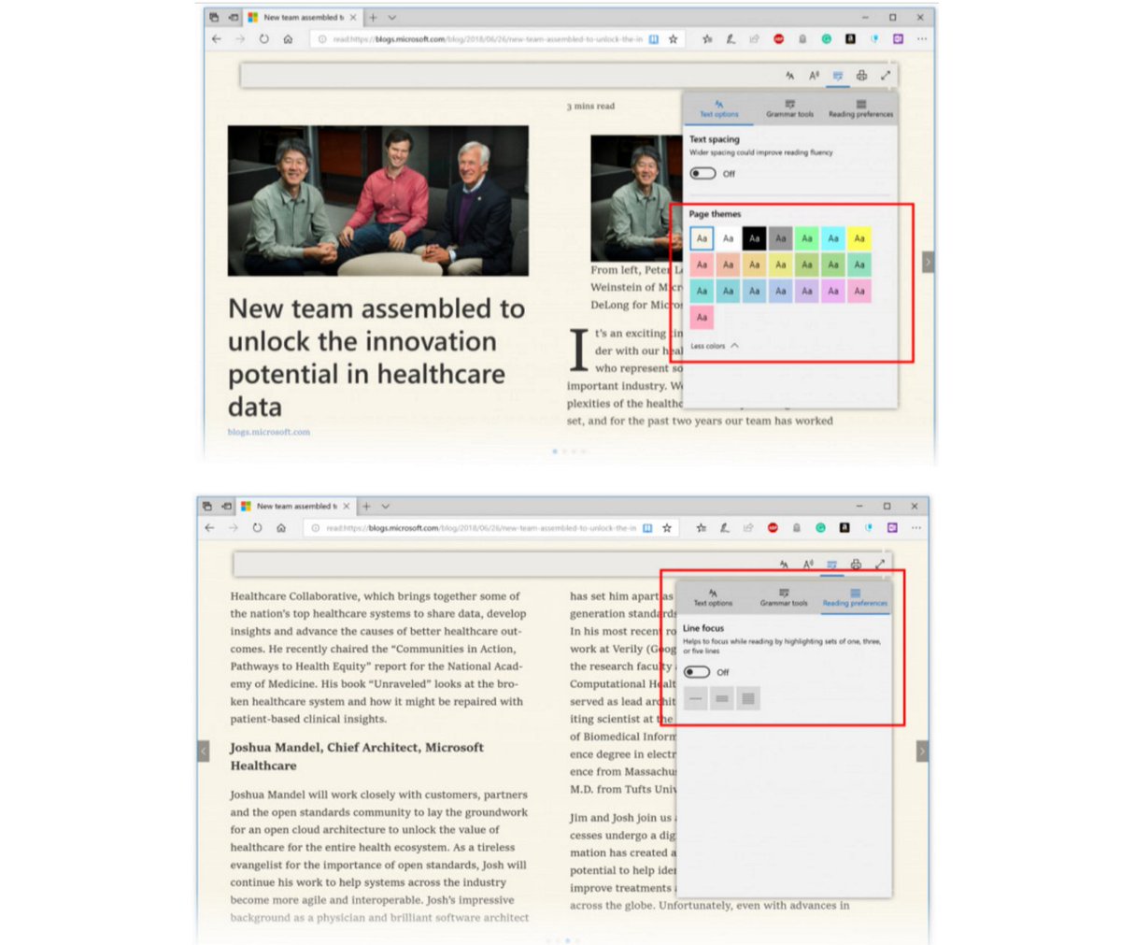Open favorites hub icon in Line focus window
The image size is (1121, 945).
(x=701, y=528)
